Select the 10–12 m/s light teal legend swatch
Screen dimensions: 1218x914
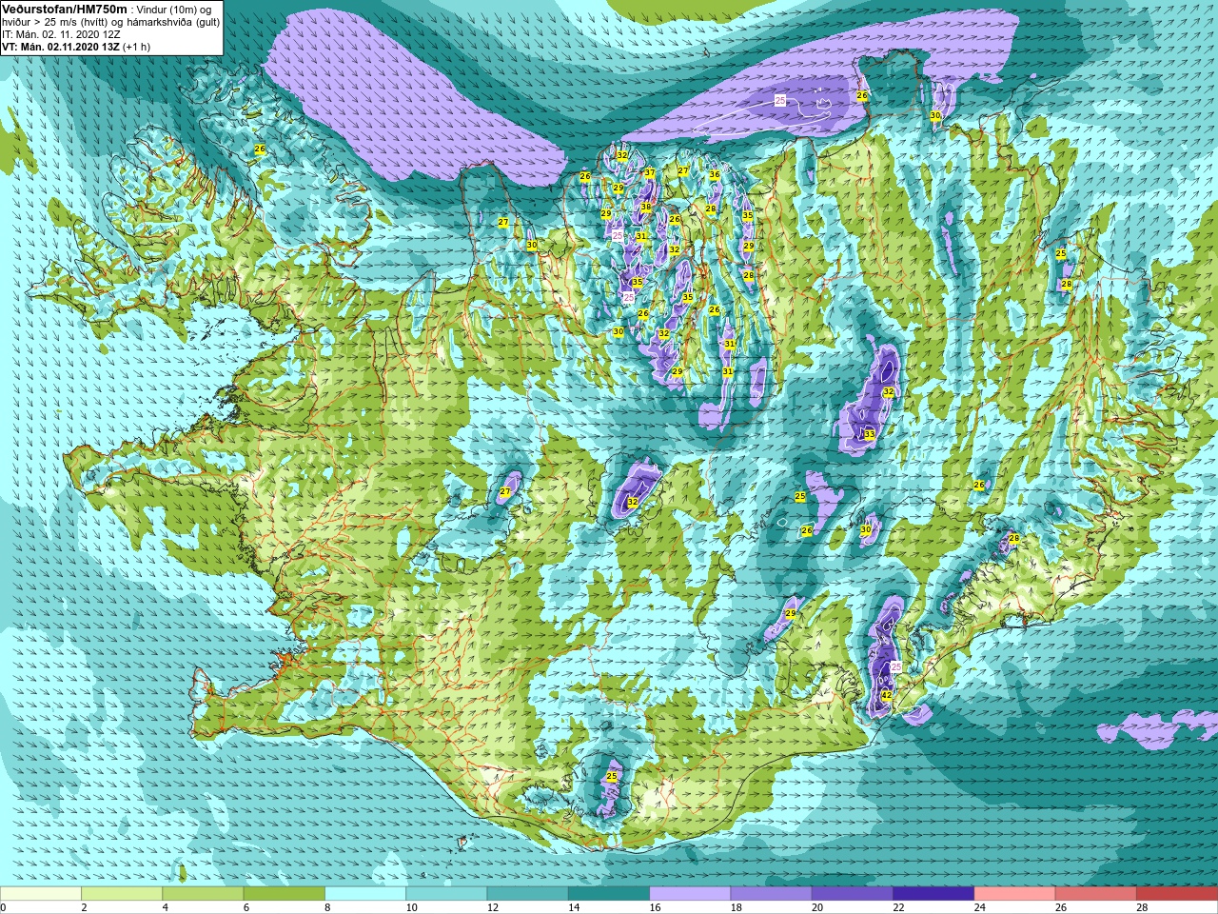pyautogui.click(x=446, y=893)
